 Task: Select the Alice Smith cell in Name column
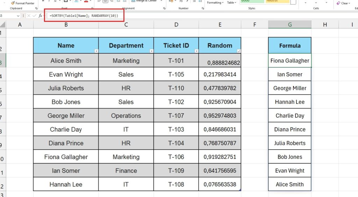pos(66,61)
